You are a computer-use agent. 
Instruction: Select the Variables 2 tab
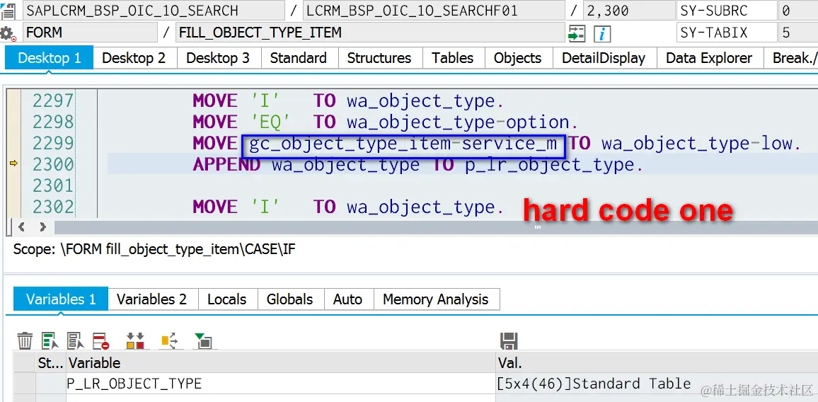tap(152, 299)
